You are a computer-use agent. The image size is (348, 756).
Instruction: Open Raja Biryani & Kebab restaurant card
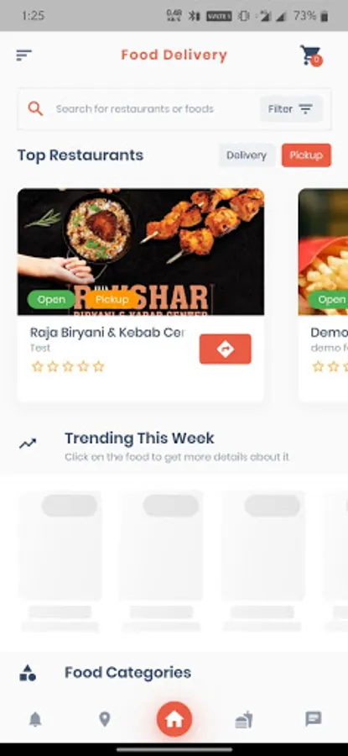141,295
